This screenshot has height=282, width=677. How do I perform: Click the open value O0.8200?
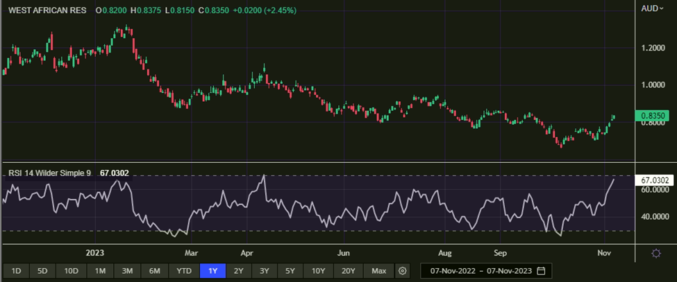point(111,10)
